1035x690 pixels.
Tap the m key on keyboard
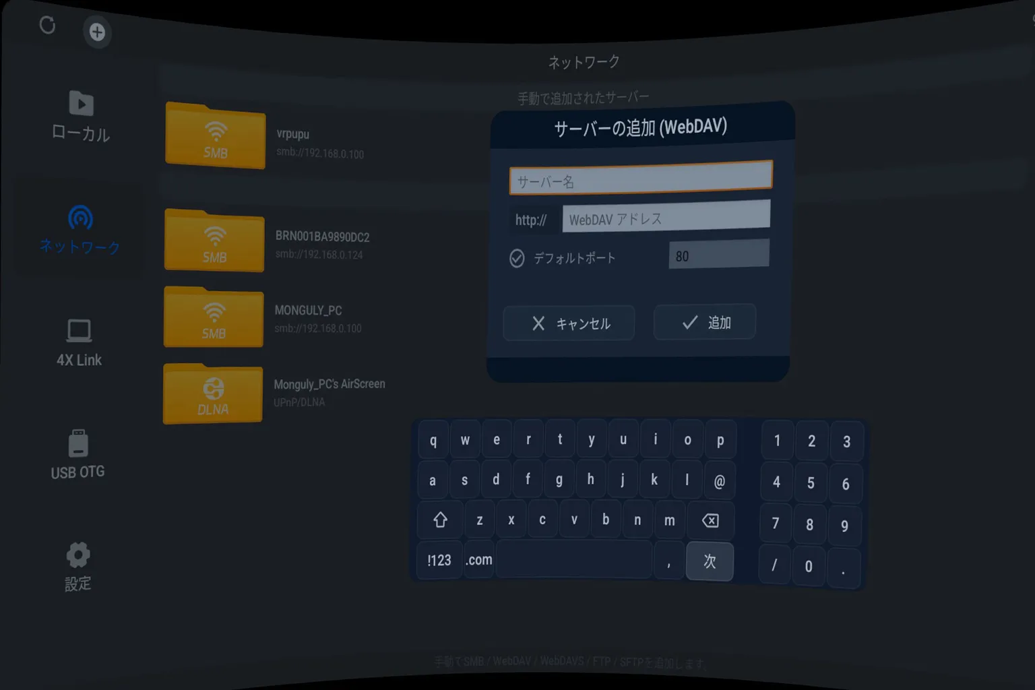[x=670, y=520]
